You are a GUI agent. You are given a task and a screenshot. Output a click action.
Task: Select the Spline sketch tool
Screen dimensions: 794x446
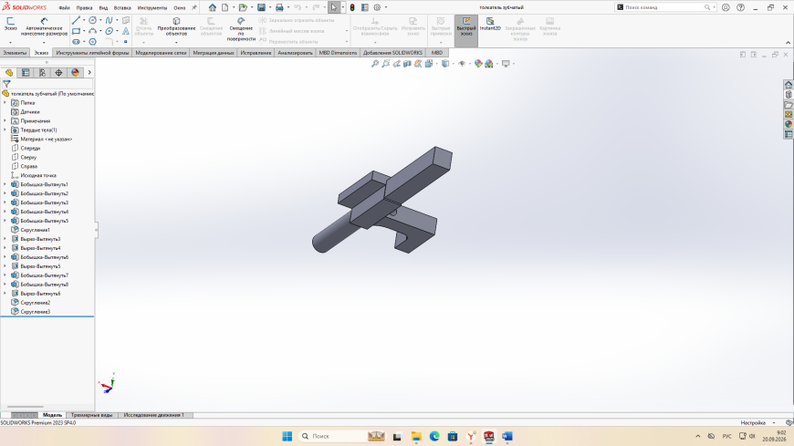(109, 20)
